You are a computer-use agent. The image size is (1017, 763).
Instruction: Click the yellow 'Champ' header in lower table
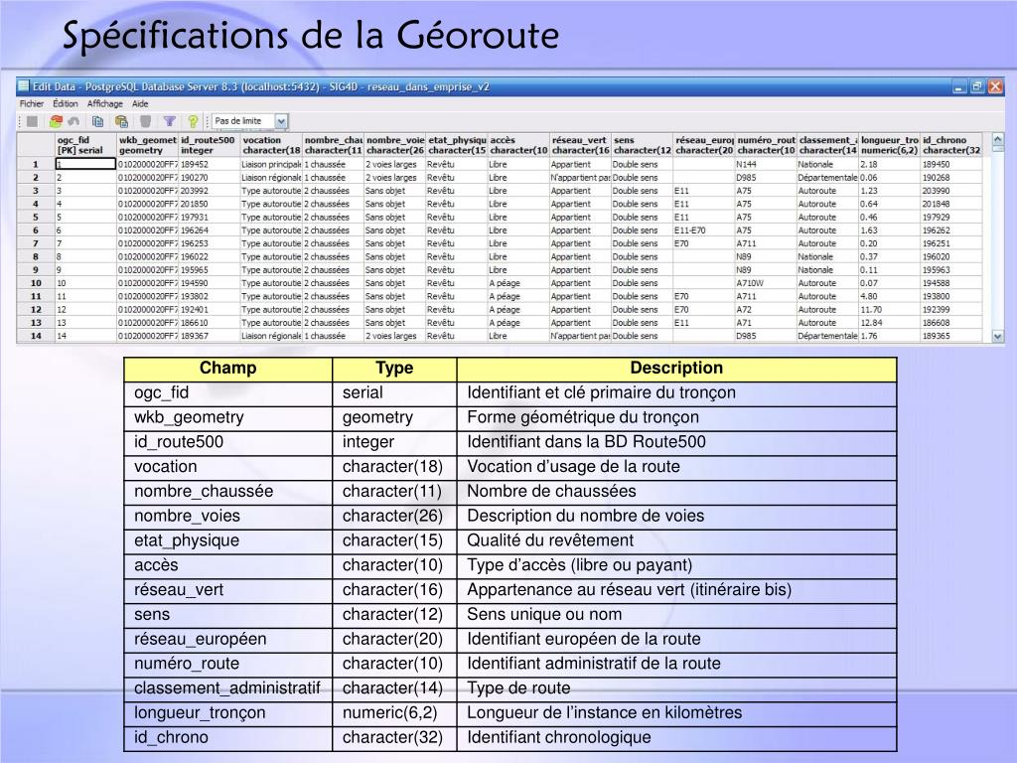[x=227, y=369]
